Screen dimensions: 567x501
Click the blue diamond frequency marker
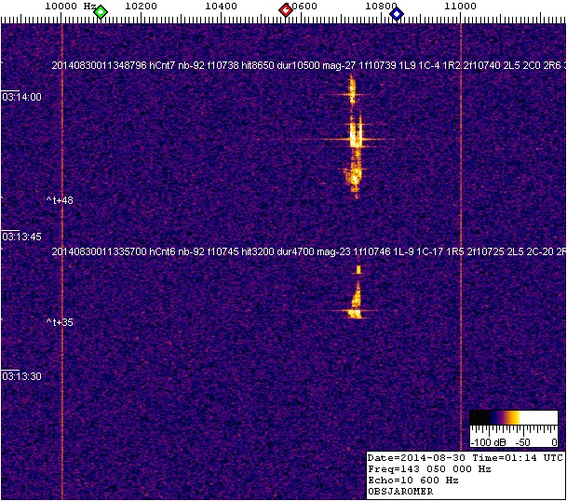pos(397,13)
